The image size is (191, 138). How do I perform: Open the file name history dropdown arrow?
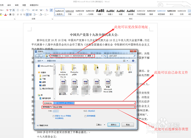(134, 103)
